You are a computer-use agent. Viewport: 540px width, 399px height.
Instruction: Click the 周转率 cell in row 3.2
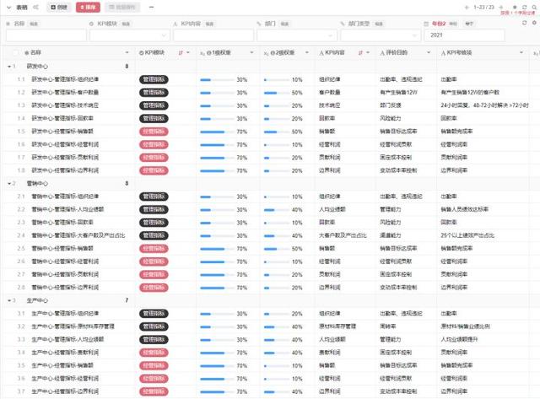[x=388, y=326]
